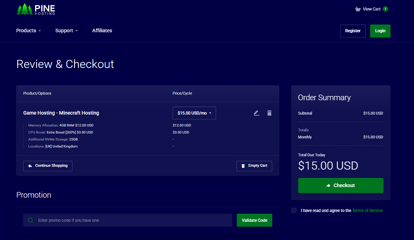Image resolution: width=414 pixels, height=240 pixels.
Task: Remove Minecraft Hosting with trash icon
Action: [x=269, y=113]
